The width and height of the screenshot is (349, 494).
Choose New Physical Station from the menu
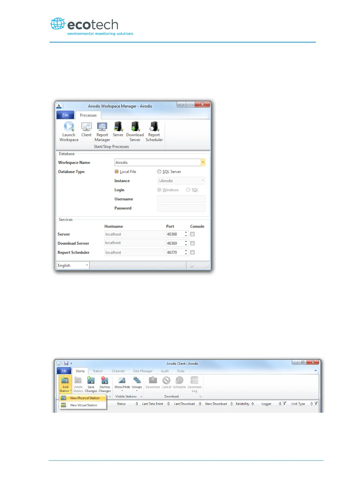[x=83, y=398]
